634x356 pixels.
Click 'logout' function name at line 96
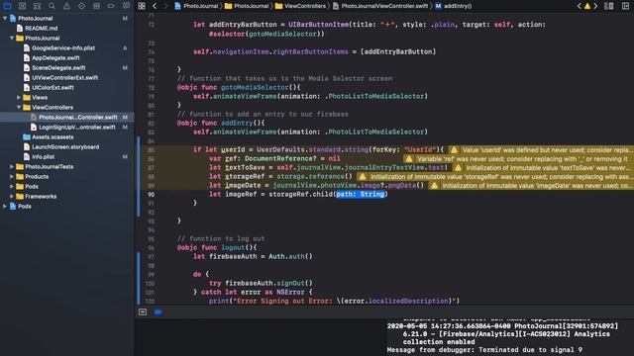233,247
